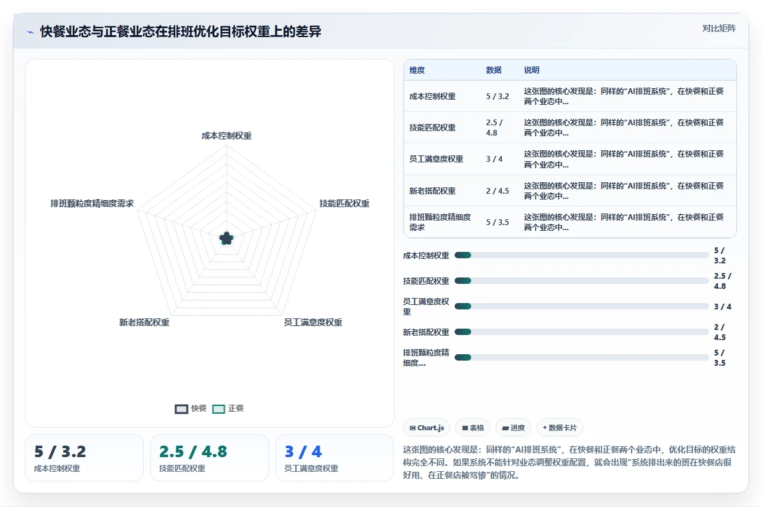Click the 新老搭配权重 progress bar
The image size is (762, 507).
pyautogui.click(x=581, y=332)
